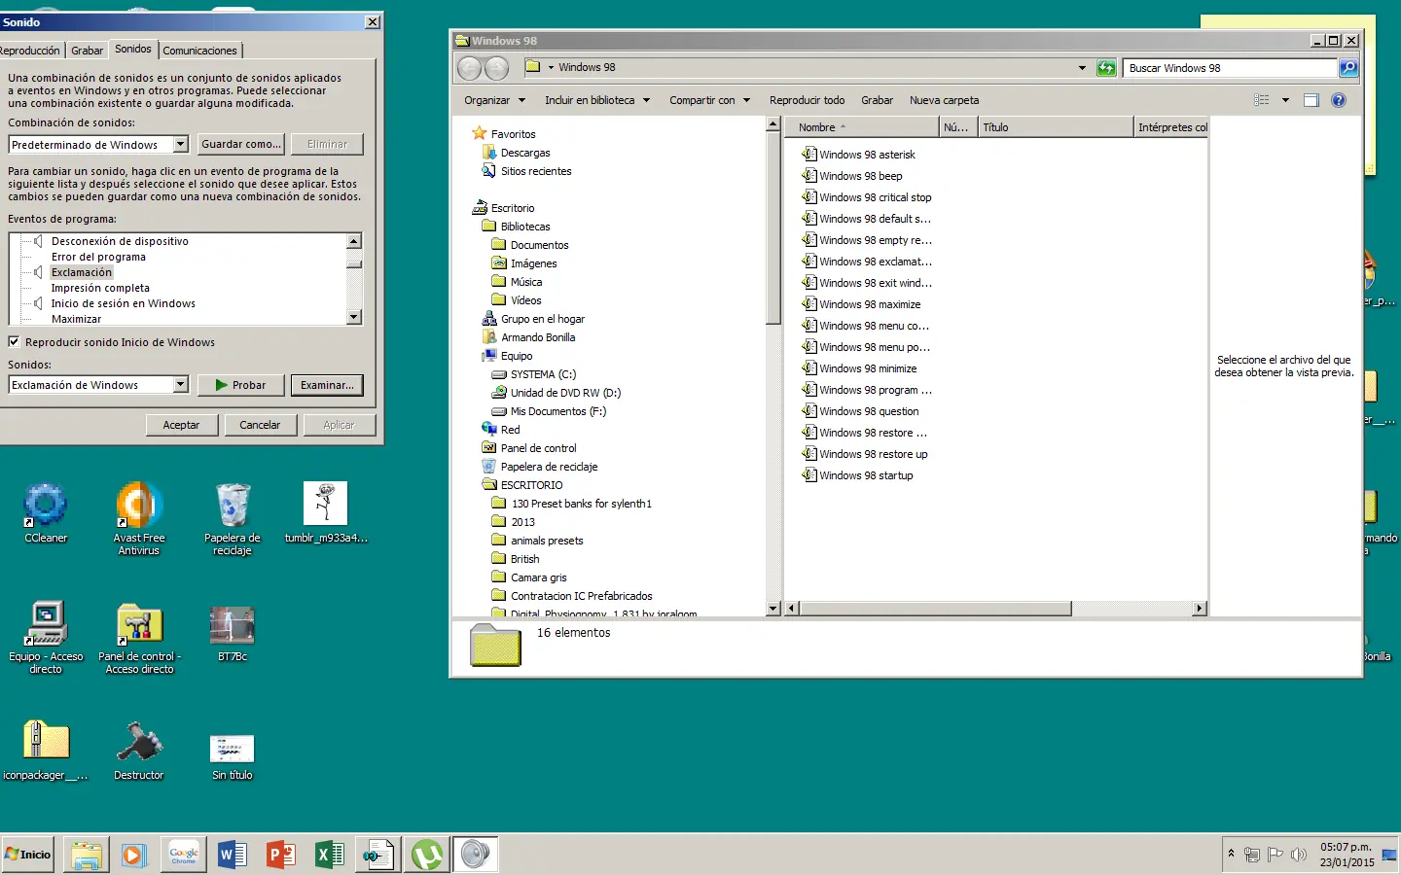The image size is (1401, 875).
Task: Select the iconpackager zip file icon
Action: coord(46,750)
